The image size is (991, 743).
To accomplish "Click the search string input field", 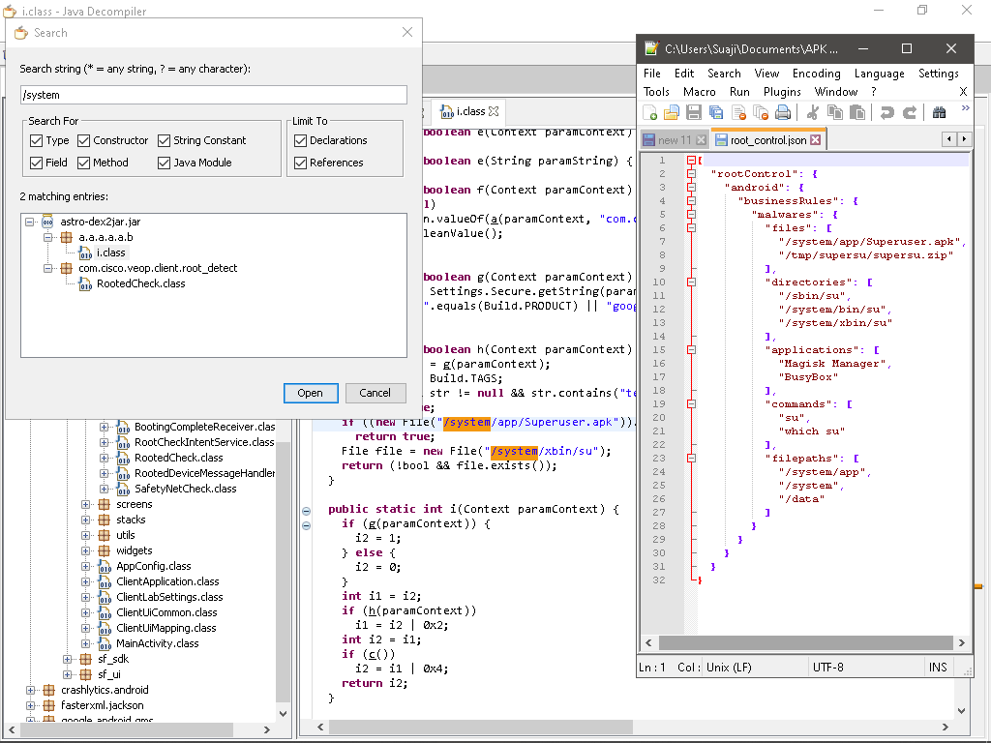I will point(214,95).
